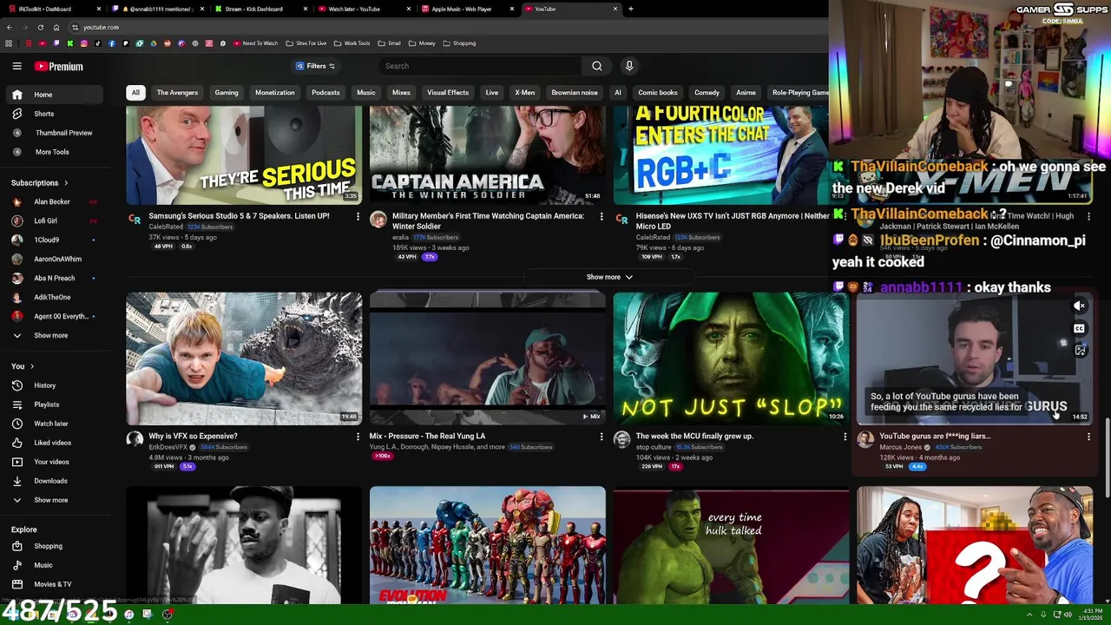This screenshot has width=1111, height=625.
Task: Expand the Subscriptions section chevron
Action: pyautogui.click(x=65, y=183)
